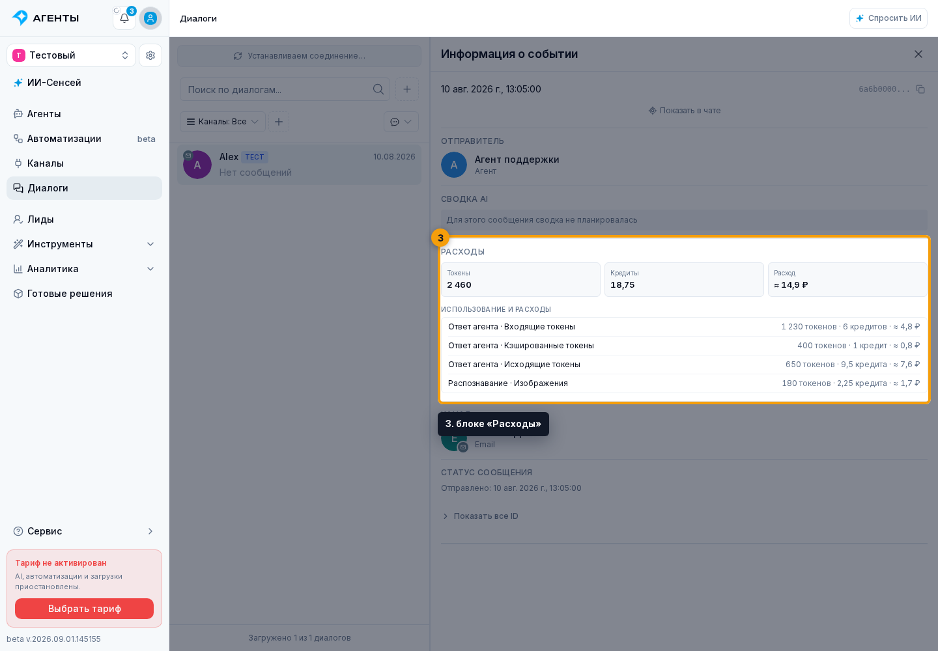938x651 pixels.
Task: Open Автоматизации section
Action: pyautogui.click(x=84, y=139)
